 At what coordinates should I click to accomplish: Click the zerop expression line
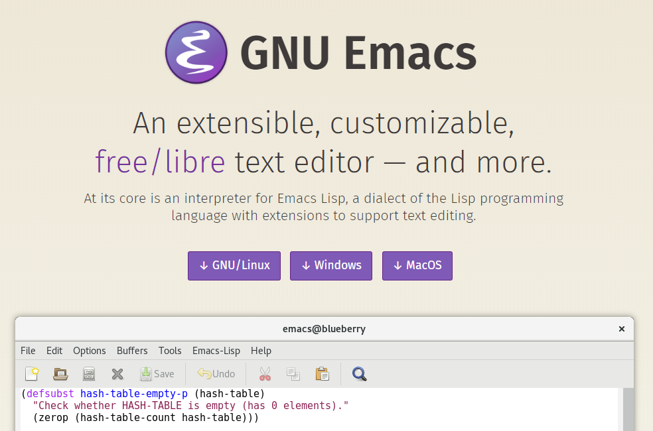point(146,418)
